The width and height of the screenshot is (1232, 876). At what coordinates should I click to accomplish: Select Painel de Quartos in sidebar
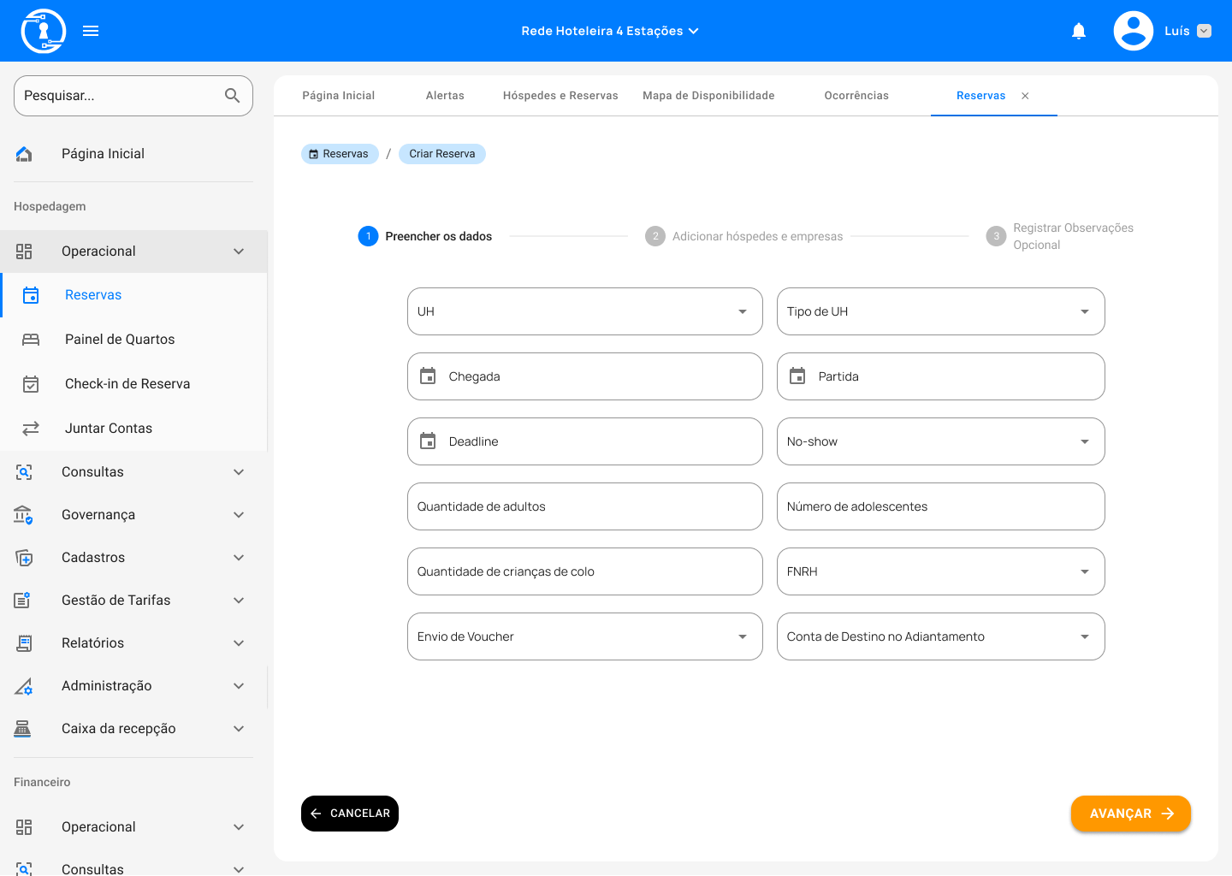click(120, 340)
